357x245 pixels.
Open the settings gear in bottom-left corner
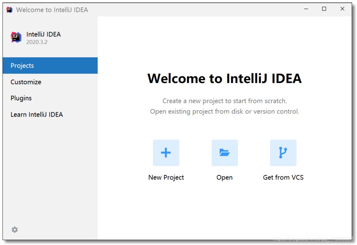click(x=15, y=229)
